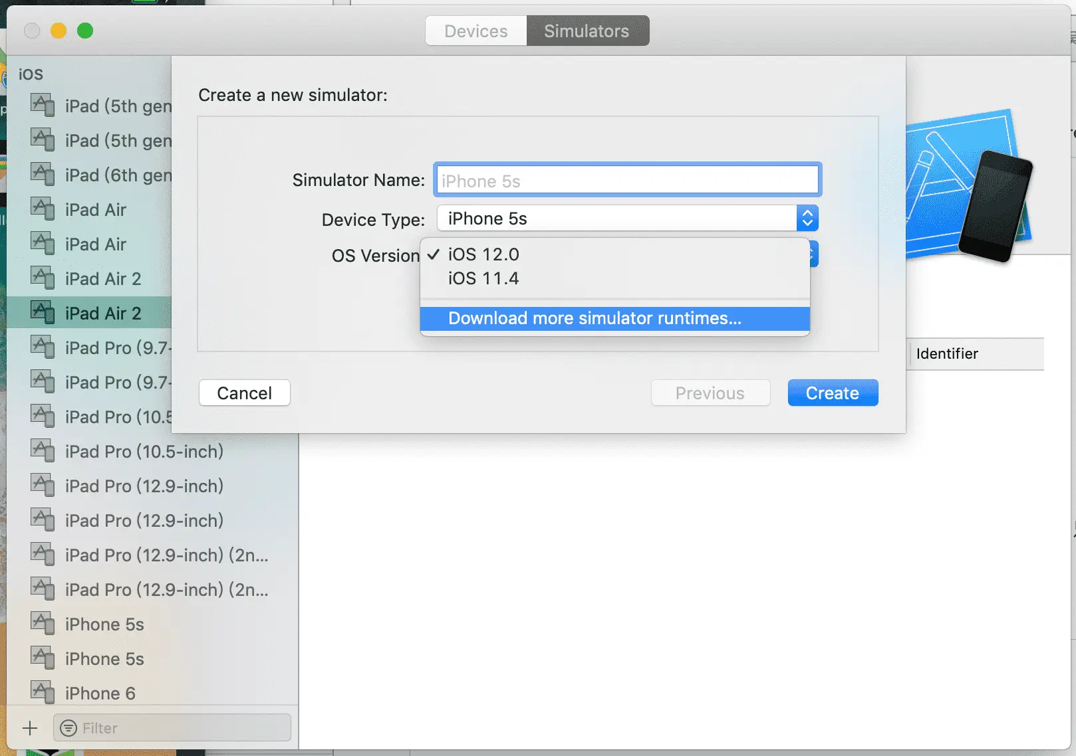Click into the Filter field in the sidebar
Screen dimensions: 1076x756
click(x=172, y=728)
